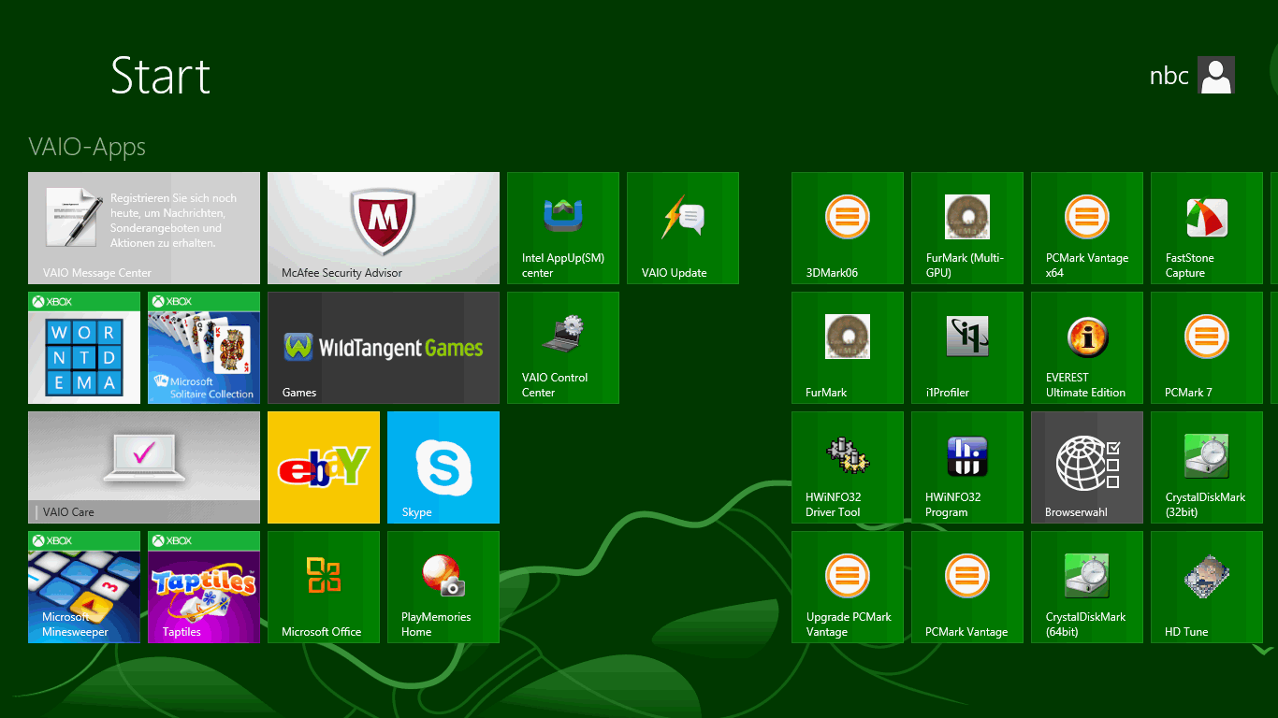The height and width of the screenshot is (718, 1278).
Task: Launch VAIO Control Center
Action: (563, 348)
